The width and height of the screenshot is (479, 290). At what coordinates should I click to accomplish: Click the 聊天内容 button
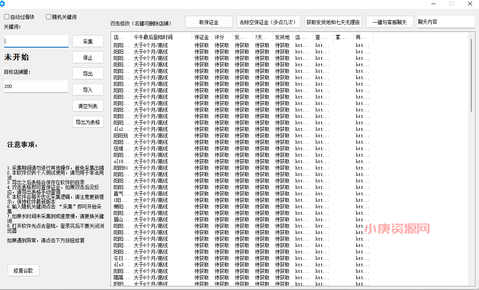446,21
